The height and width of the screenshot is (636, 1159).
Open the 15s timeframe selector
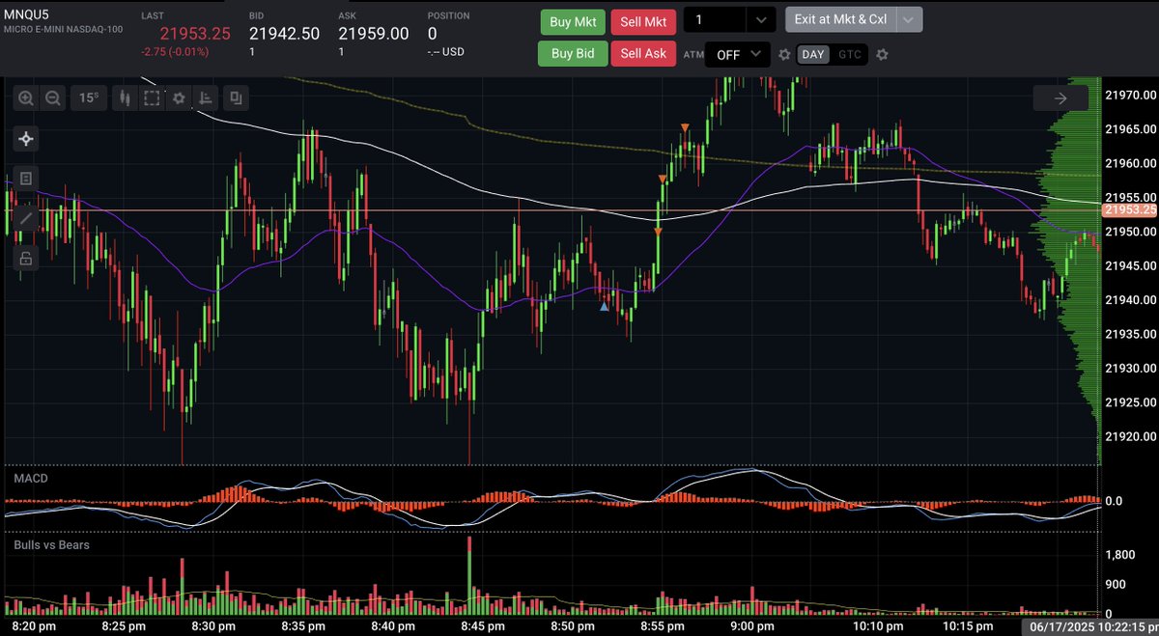(x=89, y=97)
